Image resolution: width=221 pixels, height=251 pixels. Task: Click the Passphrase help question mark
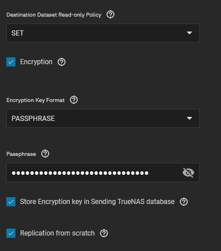coord(45,154)
